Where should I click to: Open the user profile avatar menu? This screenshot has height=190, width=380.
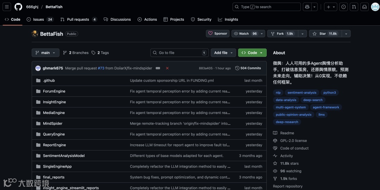tap(375, 7)
